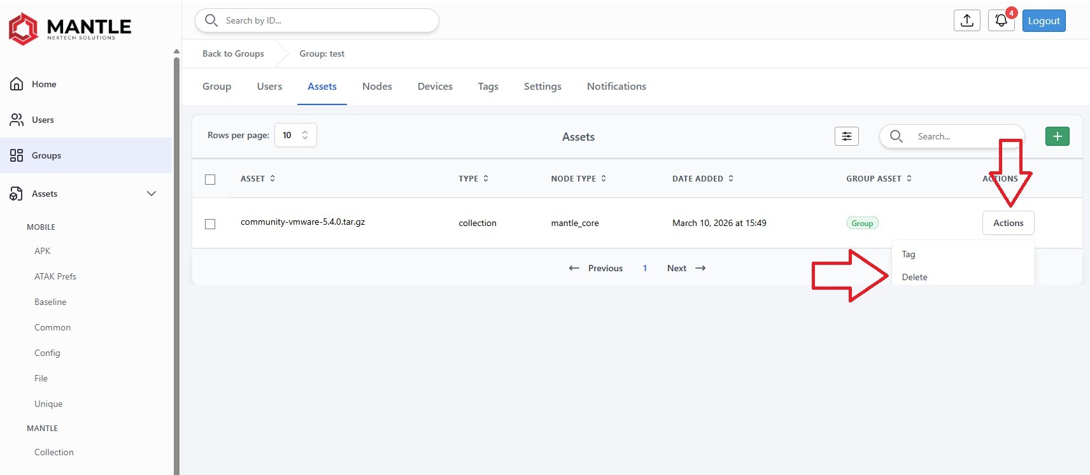The width and height of the screenshot is (1090, 475).
Task: Click the red notification count badge
Action: [x=1011, y=13]
